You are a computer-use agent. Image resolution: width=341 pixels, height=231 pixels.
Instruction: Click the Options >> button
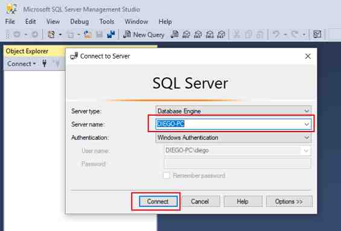(289, 201)
